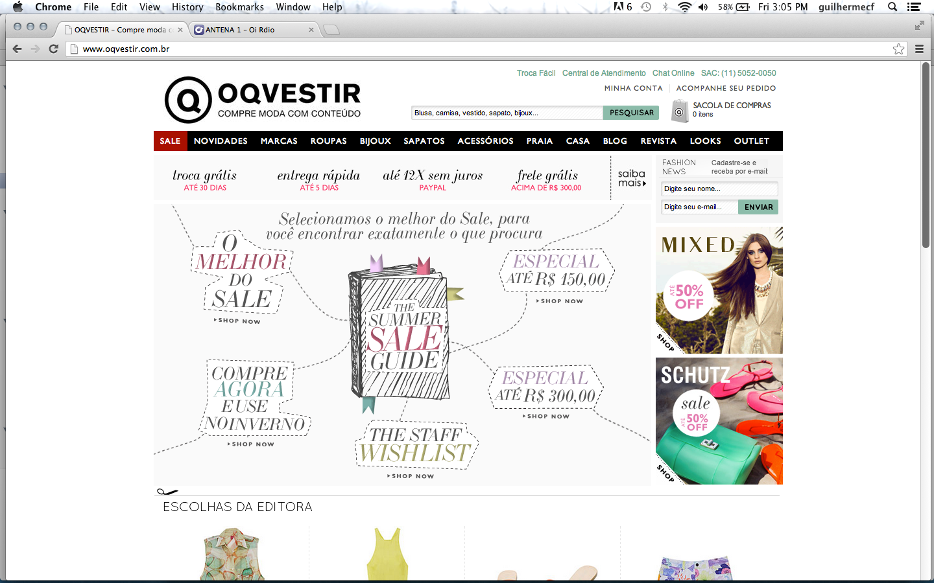Click the MIXED 50% OFF banner

pos(719,290)
